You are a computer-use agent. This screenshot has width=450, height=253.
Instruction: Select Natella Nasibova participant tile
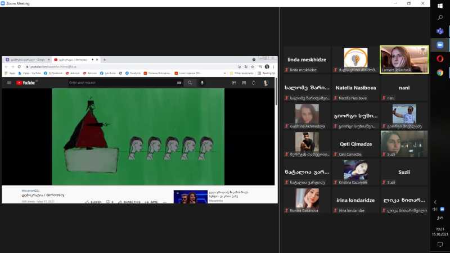coord(355,88)
